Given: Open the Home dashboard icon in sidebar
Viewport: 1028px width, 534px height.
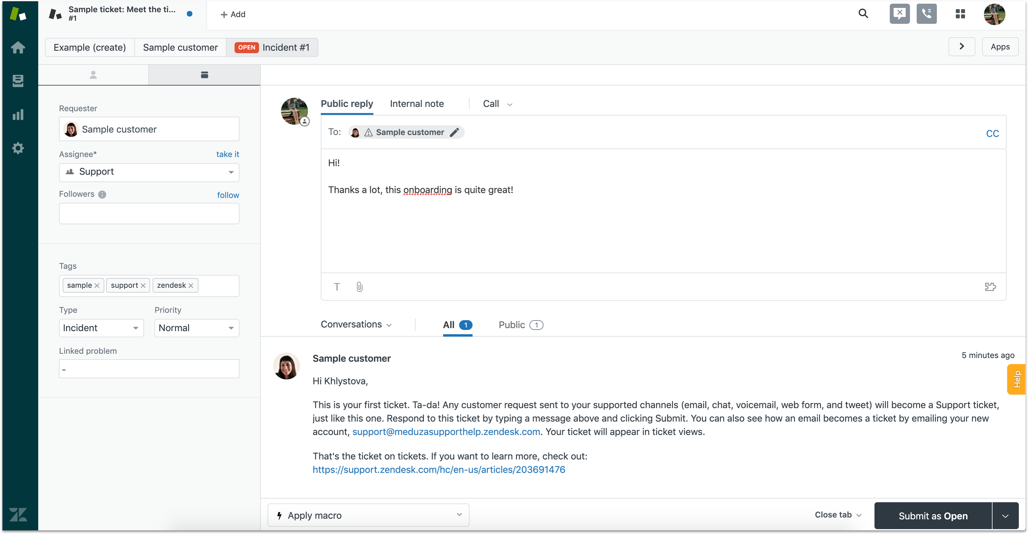Looking at the screenshot, I should (18, 47).
